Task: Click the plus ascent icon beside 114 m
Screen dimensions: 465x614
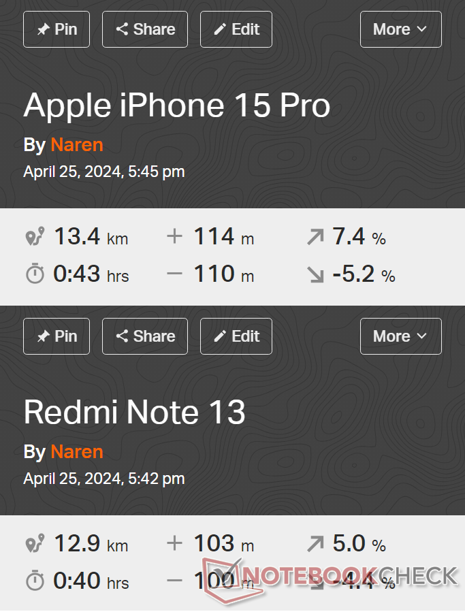Action: (x=175, y=236)
